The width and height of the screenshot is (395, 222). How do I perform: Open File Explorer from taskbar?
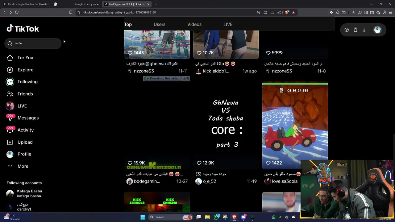(x=207, y=217)
